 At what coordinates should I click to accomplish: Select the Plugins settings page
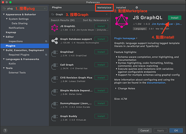click(25, 46)
